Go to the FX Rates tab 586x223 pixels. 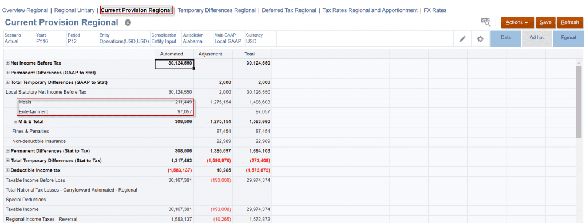coord(435,10)
